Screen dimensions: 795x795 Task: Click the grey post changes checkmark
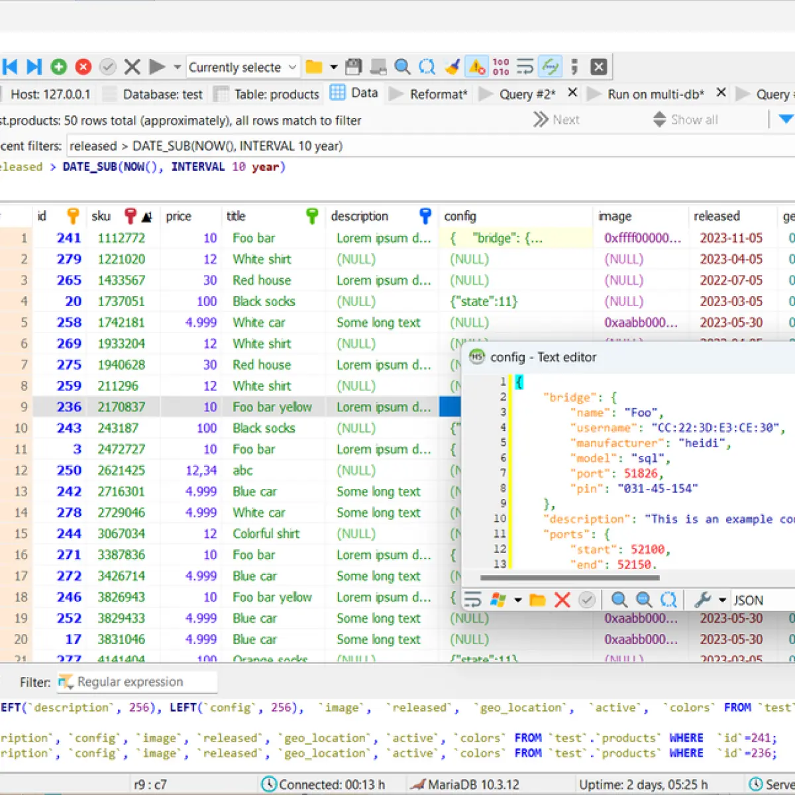click(x=108, y=67)
